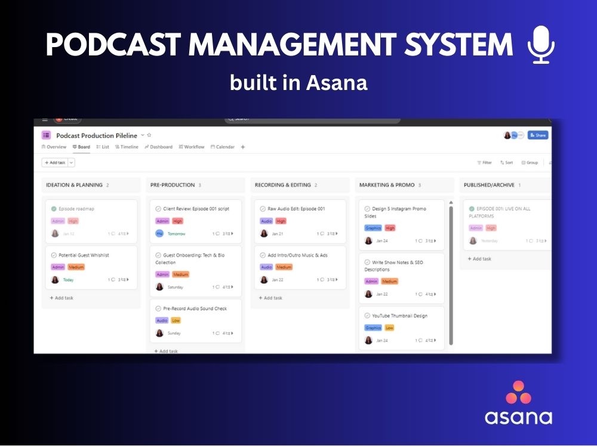Switch to the List tab

tap(103, 147)
